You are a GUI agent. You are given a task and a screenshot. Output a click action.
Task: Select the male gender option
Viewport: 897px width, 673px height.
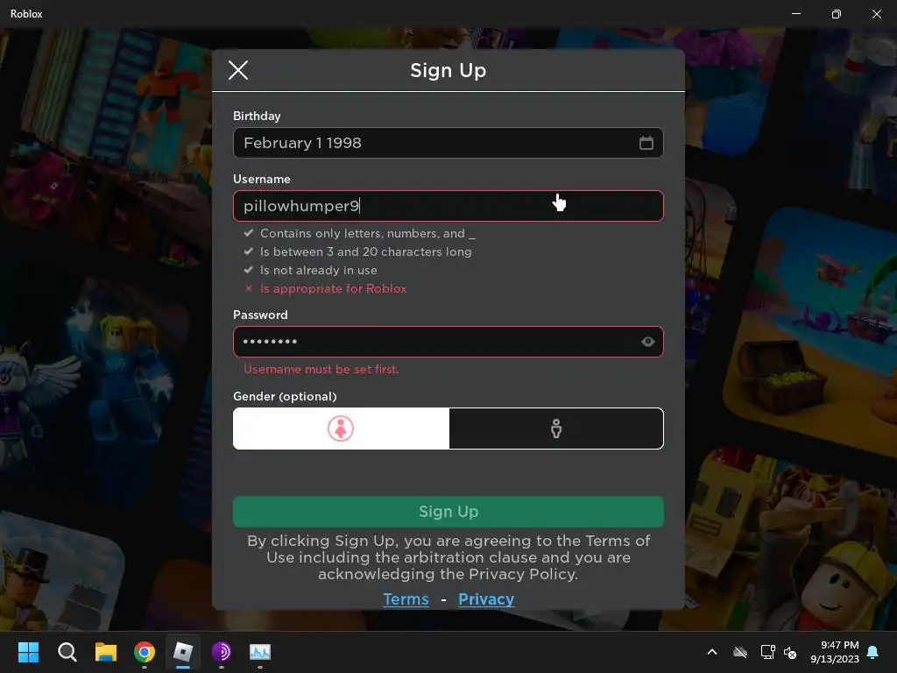tap(556, 429)
